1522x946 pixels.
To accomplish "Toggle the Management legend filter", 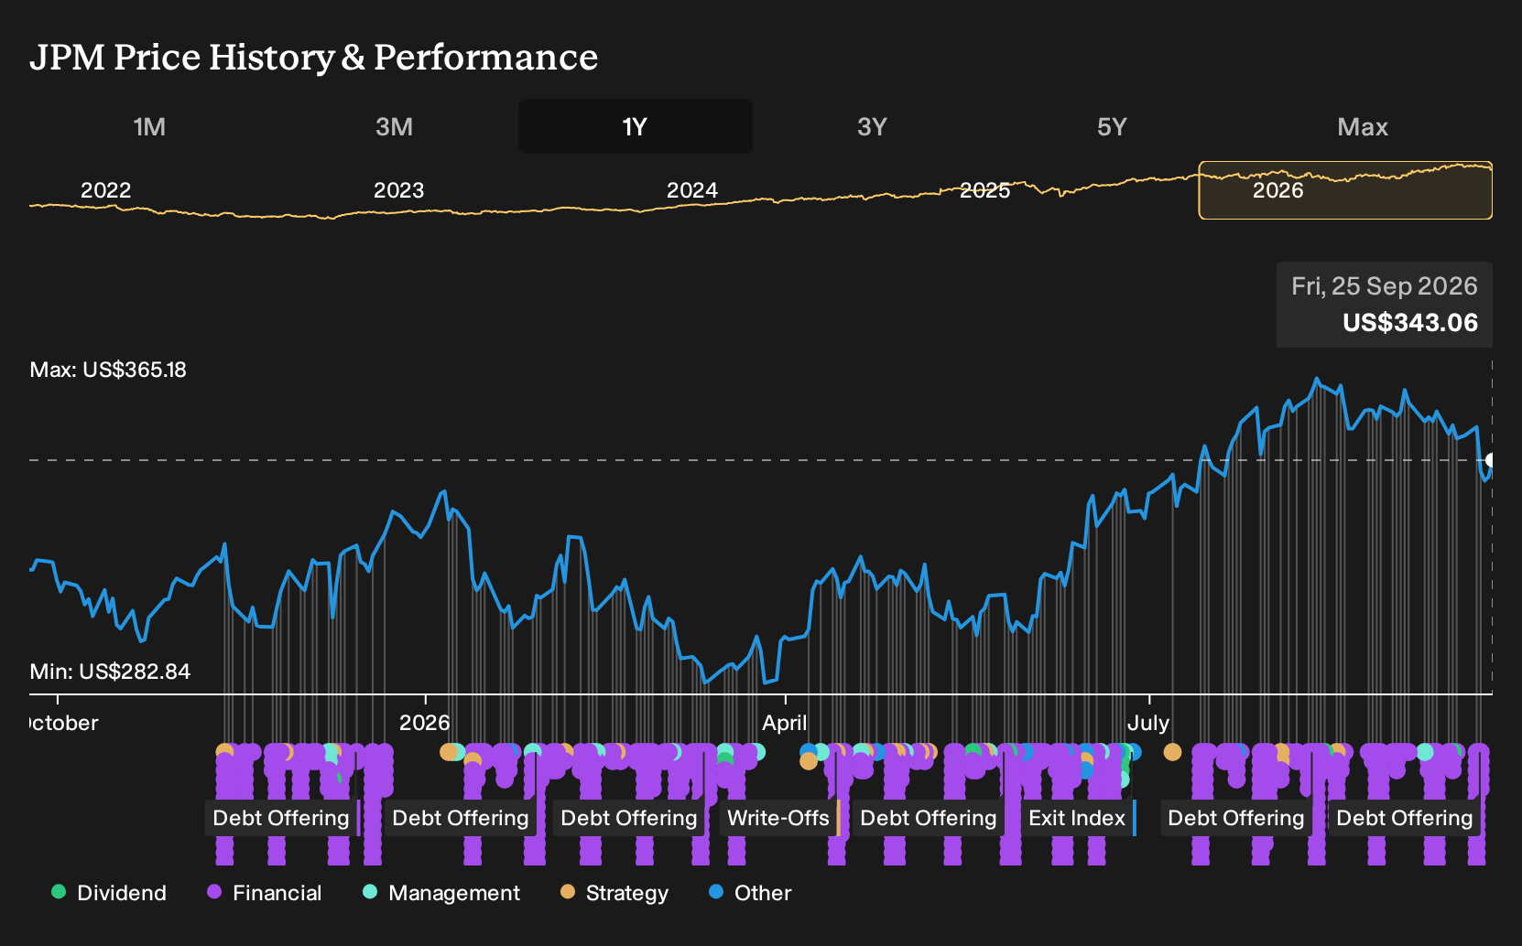I will (x=441, y=893).
